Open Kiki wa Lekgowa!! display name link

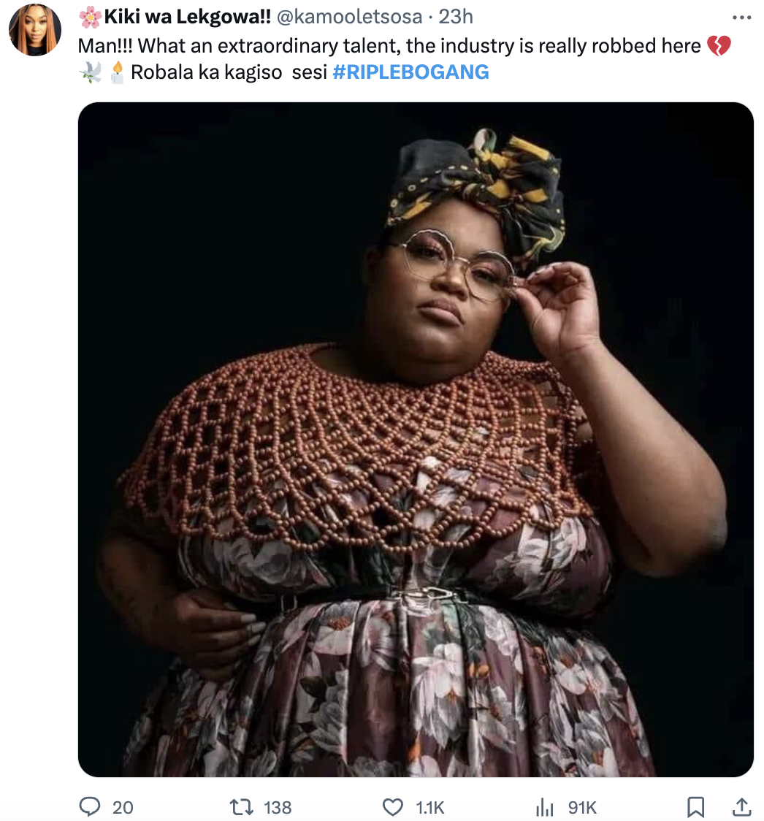[x=188, y=17]
